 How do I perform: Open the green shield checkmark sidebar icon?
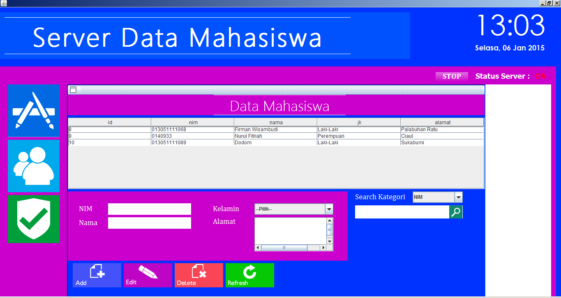coord(34,219)
